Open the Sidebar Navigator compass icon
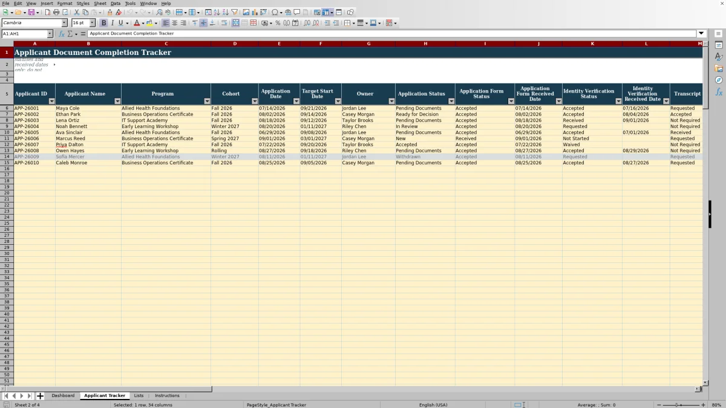This screenshot has height=408, width=726. click(x=719, y=80)
